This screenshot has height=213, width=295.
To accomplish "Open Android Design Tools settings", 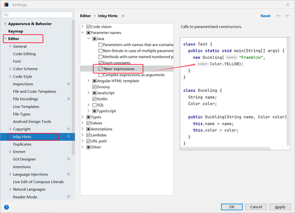I will click(32, 122).
